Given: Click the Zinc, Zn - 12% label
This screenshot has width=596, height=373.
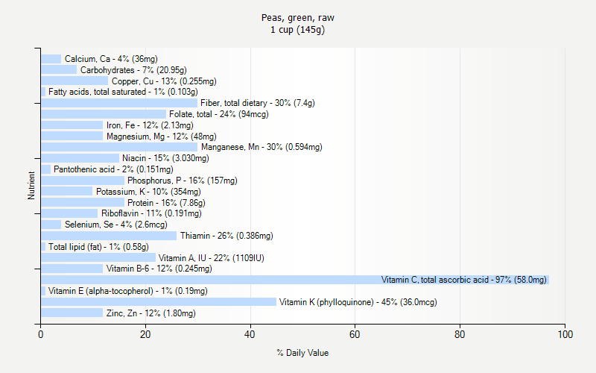Looking at the screenshot, I should coord(151,313).
